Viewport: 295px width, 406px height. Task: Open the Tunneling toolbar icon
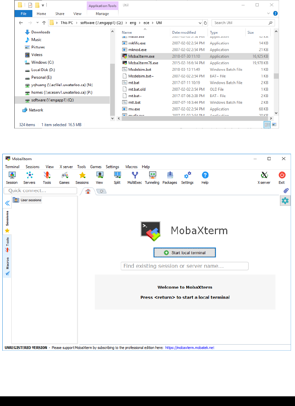152,177
